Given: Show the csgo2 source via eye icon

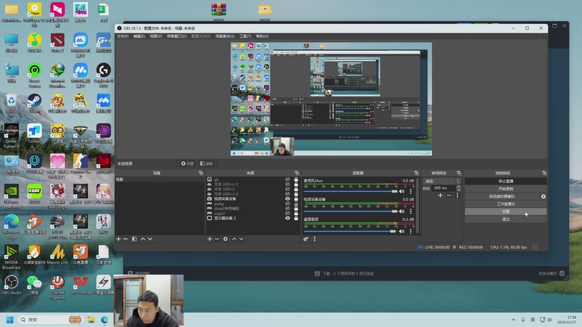Looking at the screenshot, I should pyautogui.click(x=287, y=213).
